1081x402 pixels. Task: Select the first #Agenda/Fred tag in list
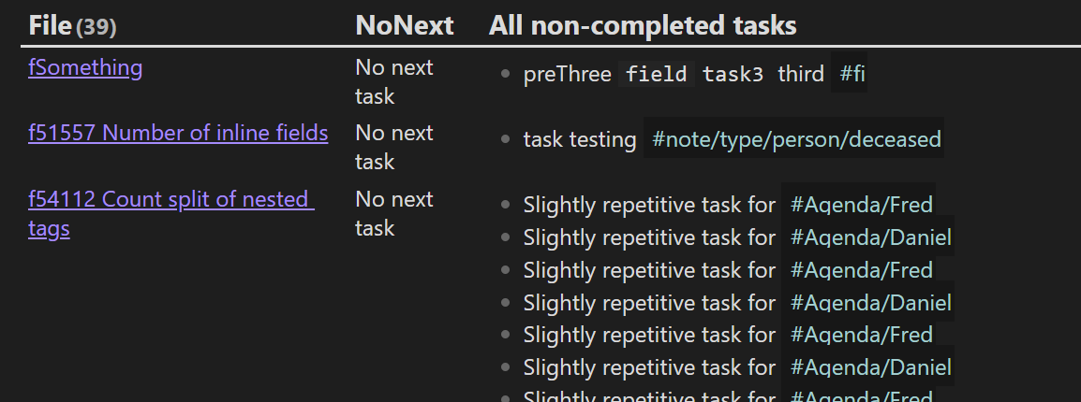tap(861, 205)
